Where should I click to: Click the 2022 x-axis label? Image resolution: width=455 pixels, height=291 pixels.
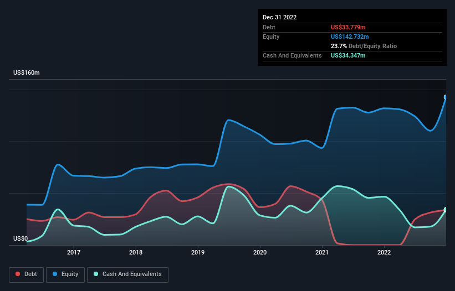tap(384, 252)
